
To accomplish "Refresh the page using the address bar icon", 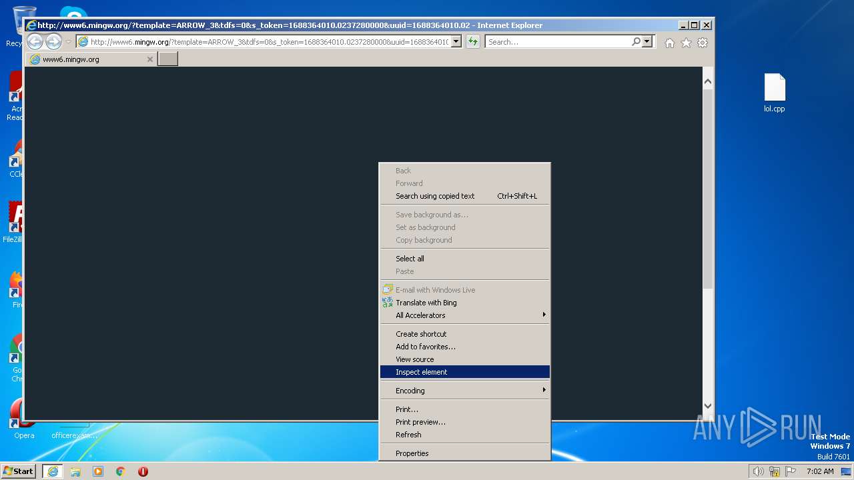I will [473, 42].
